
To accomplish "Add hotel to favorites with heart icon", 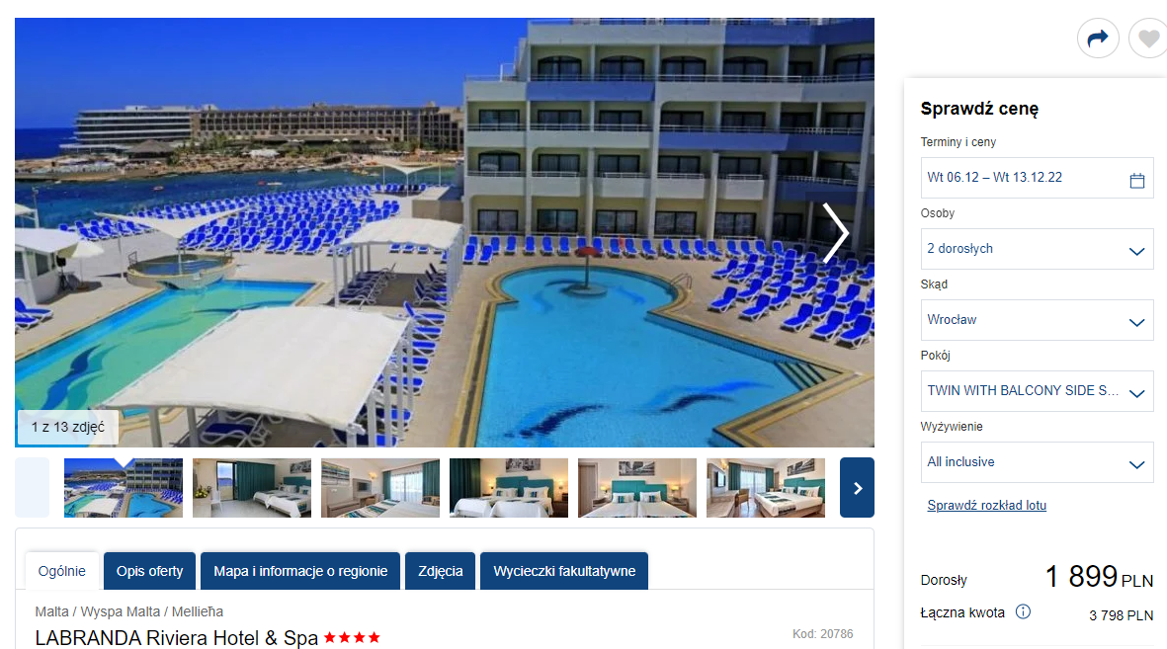I will pyautogui.click(x=1148, y=38).
